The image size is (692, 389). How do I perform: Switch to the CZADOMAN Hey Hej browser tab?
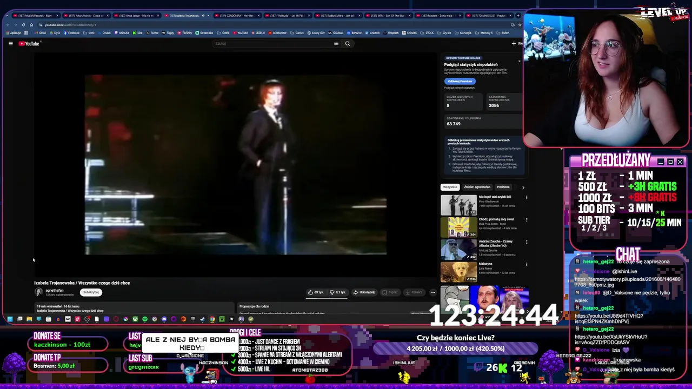point(237,16)
